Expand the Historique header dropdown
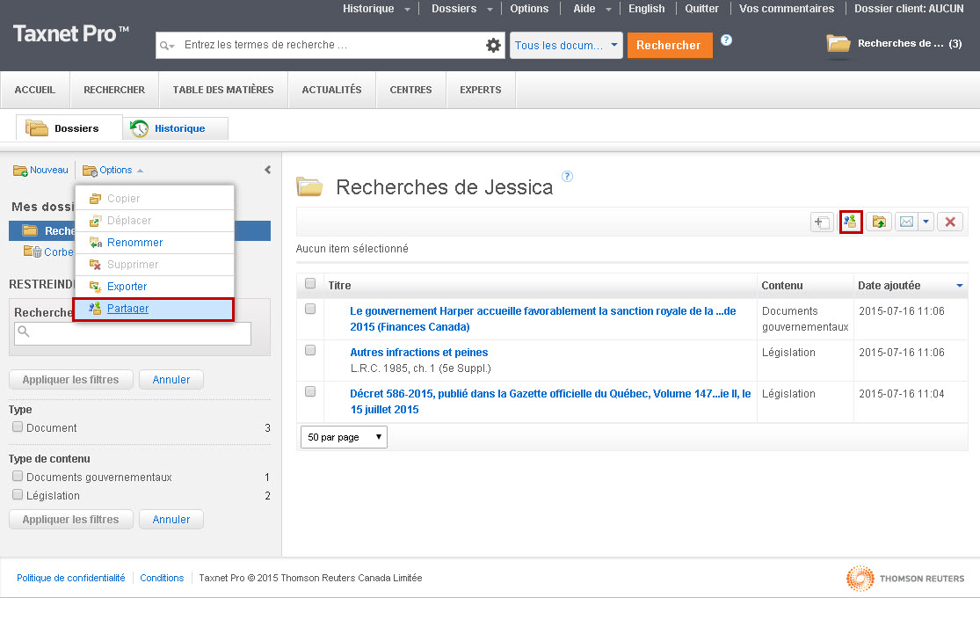This screenshot has height=627, width=980. 408,10
